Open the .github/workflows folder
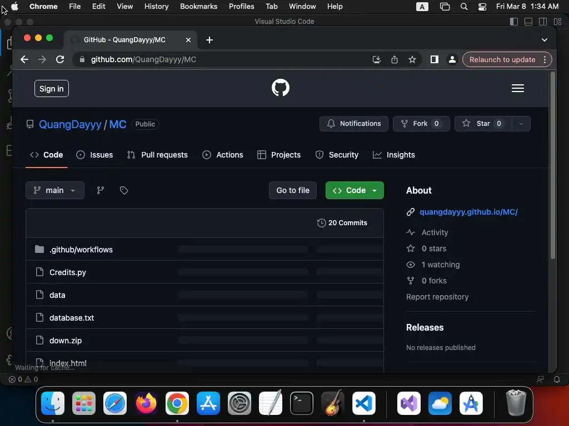The height and width of the screenshot is (426, 569). 81,250
